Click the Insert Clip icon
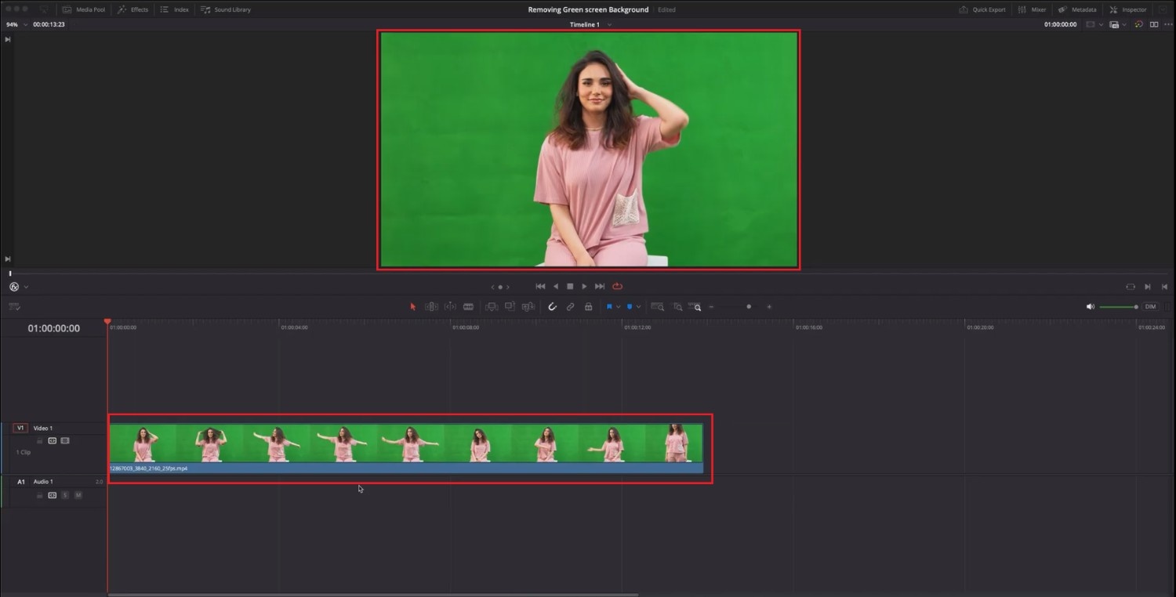This screenshot has height=597, width=1176. [x=492, y=307]
